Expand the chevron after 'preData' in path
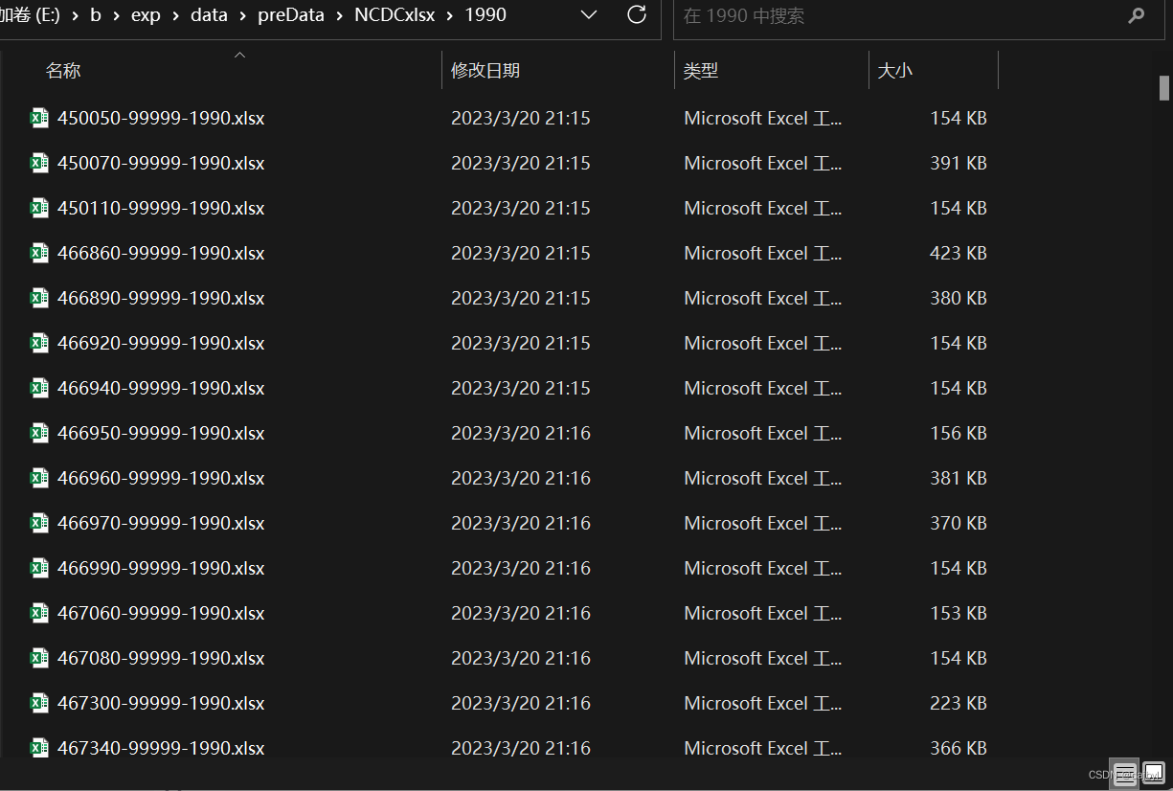Viewport: 1173px width, 791px height. pyautogui.click(x=340, y=15)
